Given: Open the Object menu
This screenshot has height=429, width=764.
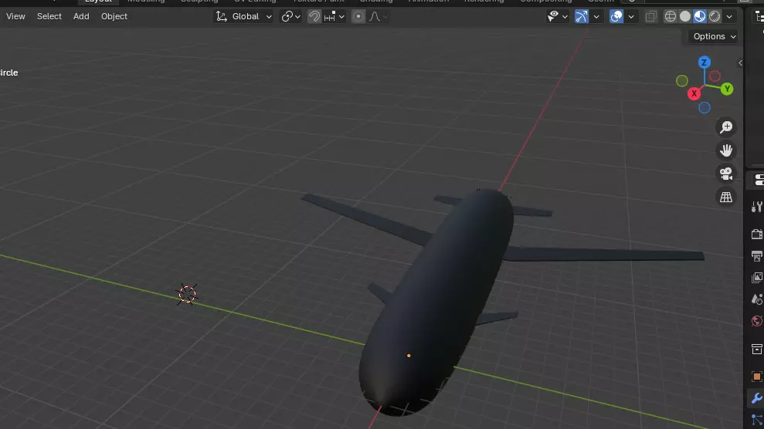Looking at the screenshot, I should point(114,16).
